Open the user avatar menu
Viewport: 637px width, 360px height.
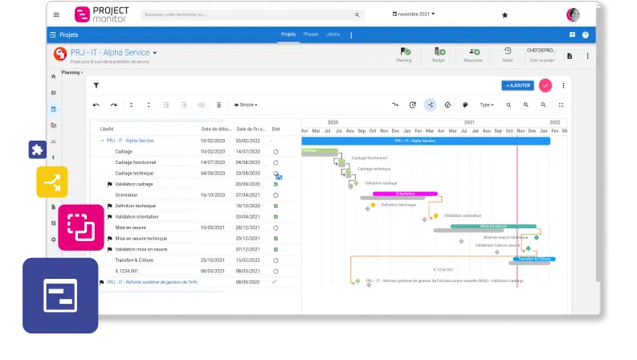[573, 14]
